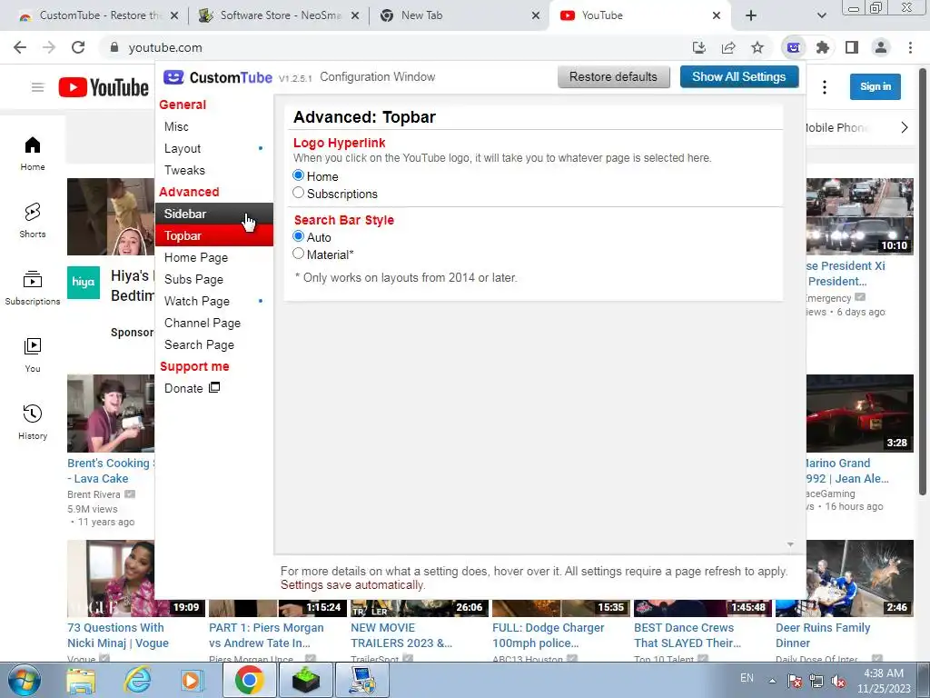The image size is (930, 698).
Task: Click the site lock icon in the address bar
Action: click(114, 47)
